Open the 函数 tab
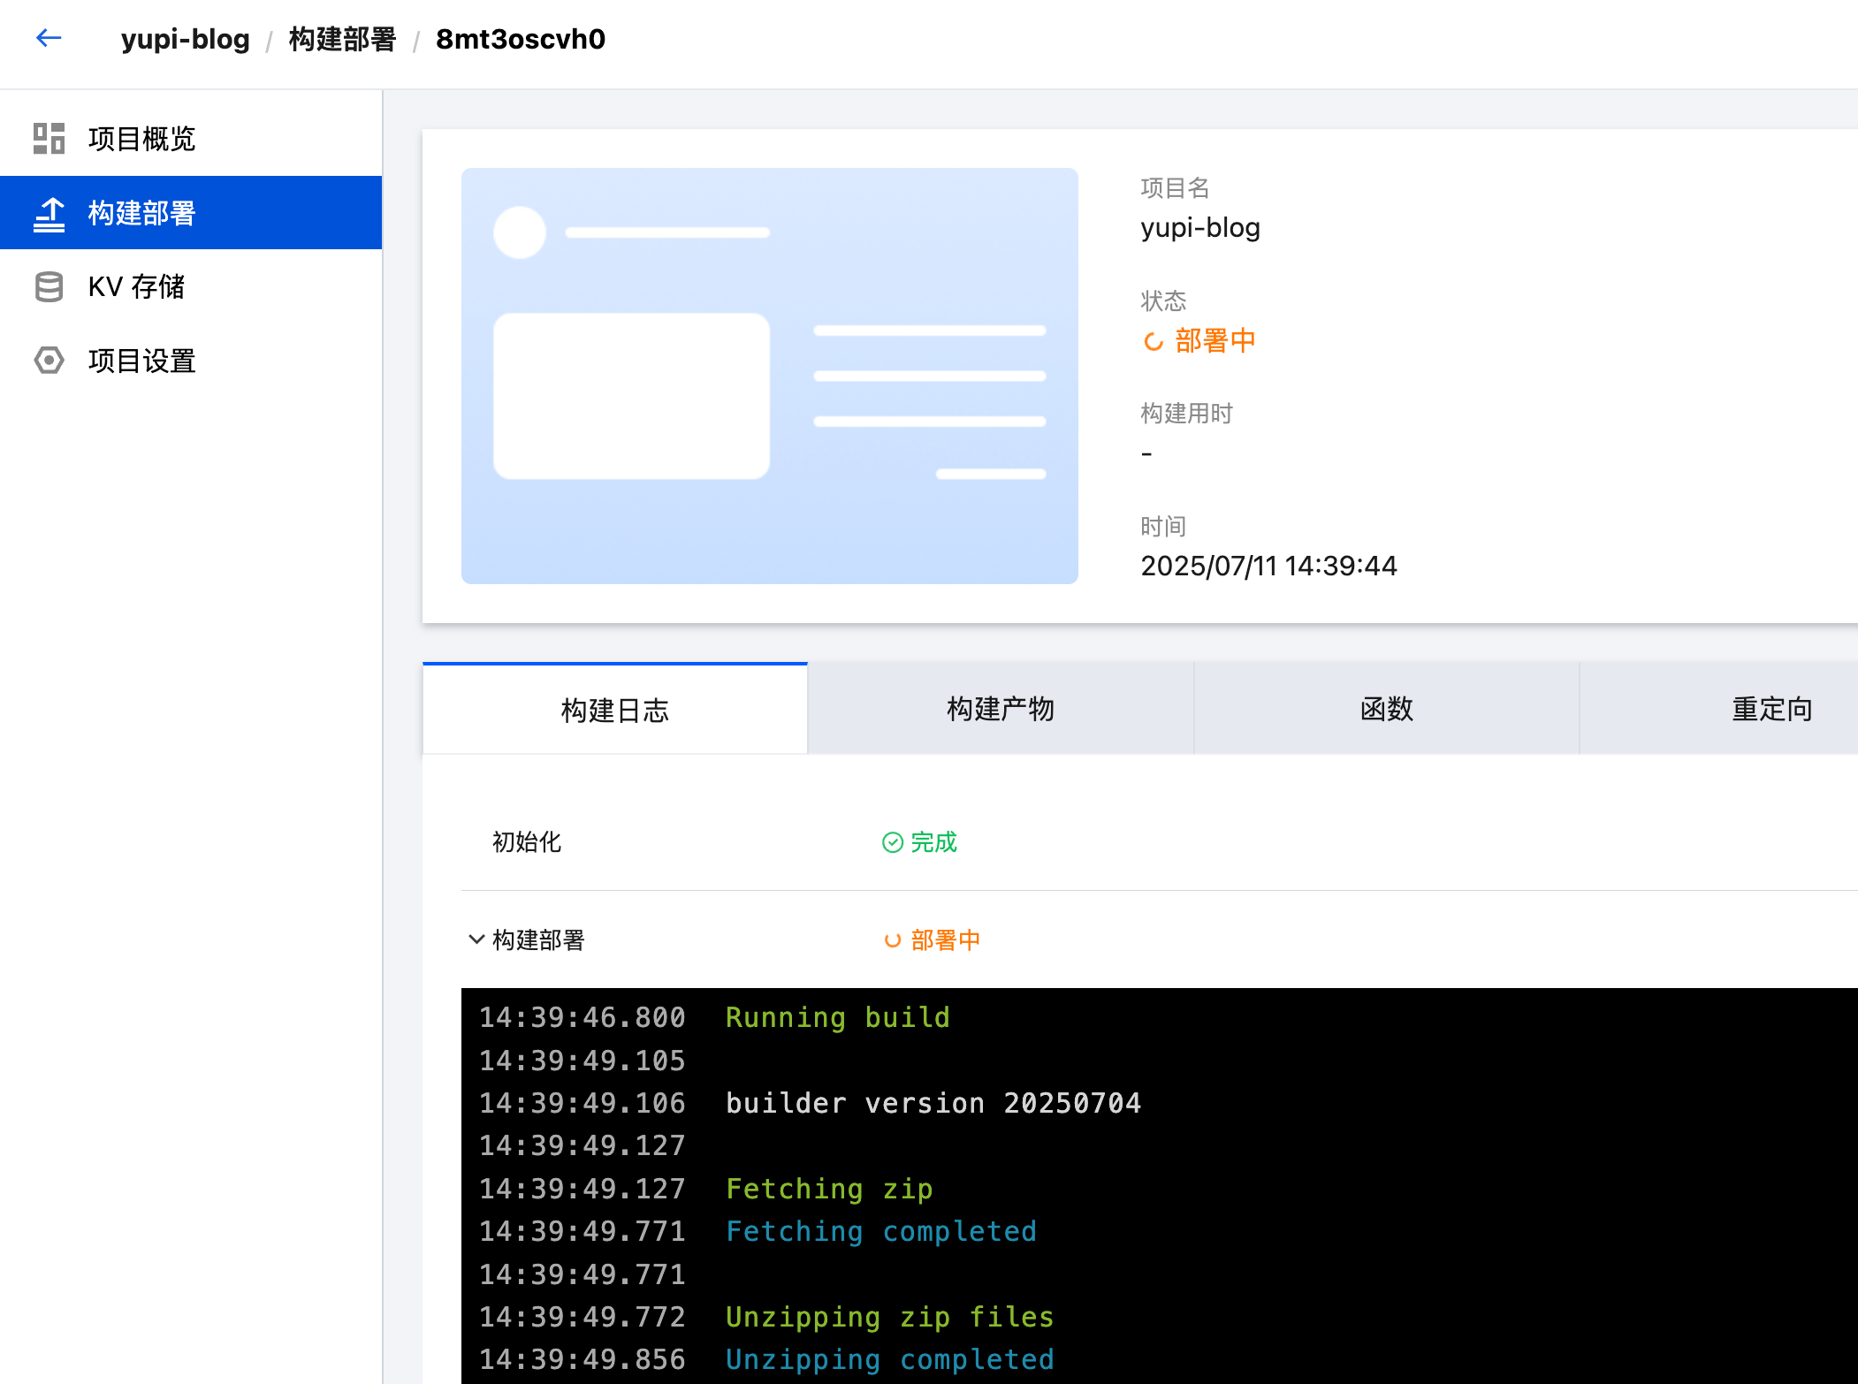This screenshot has height=1384, width=1858. (x=1386, y=709)
